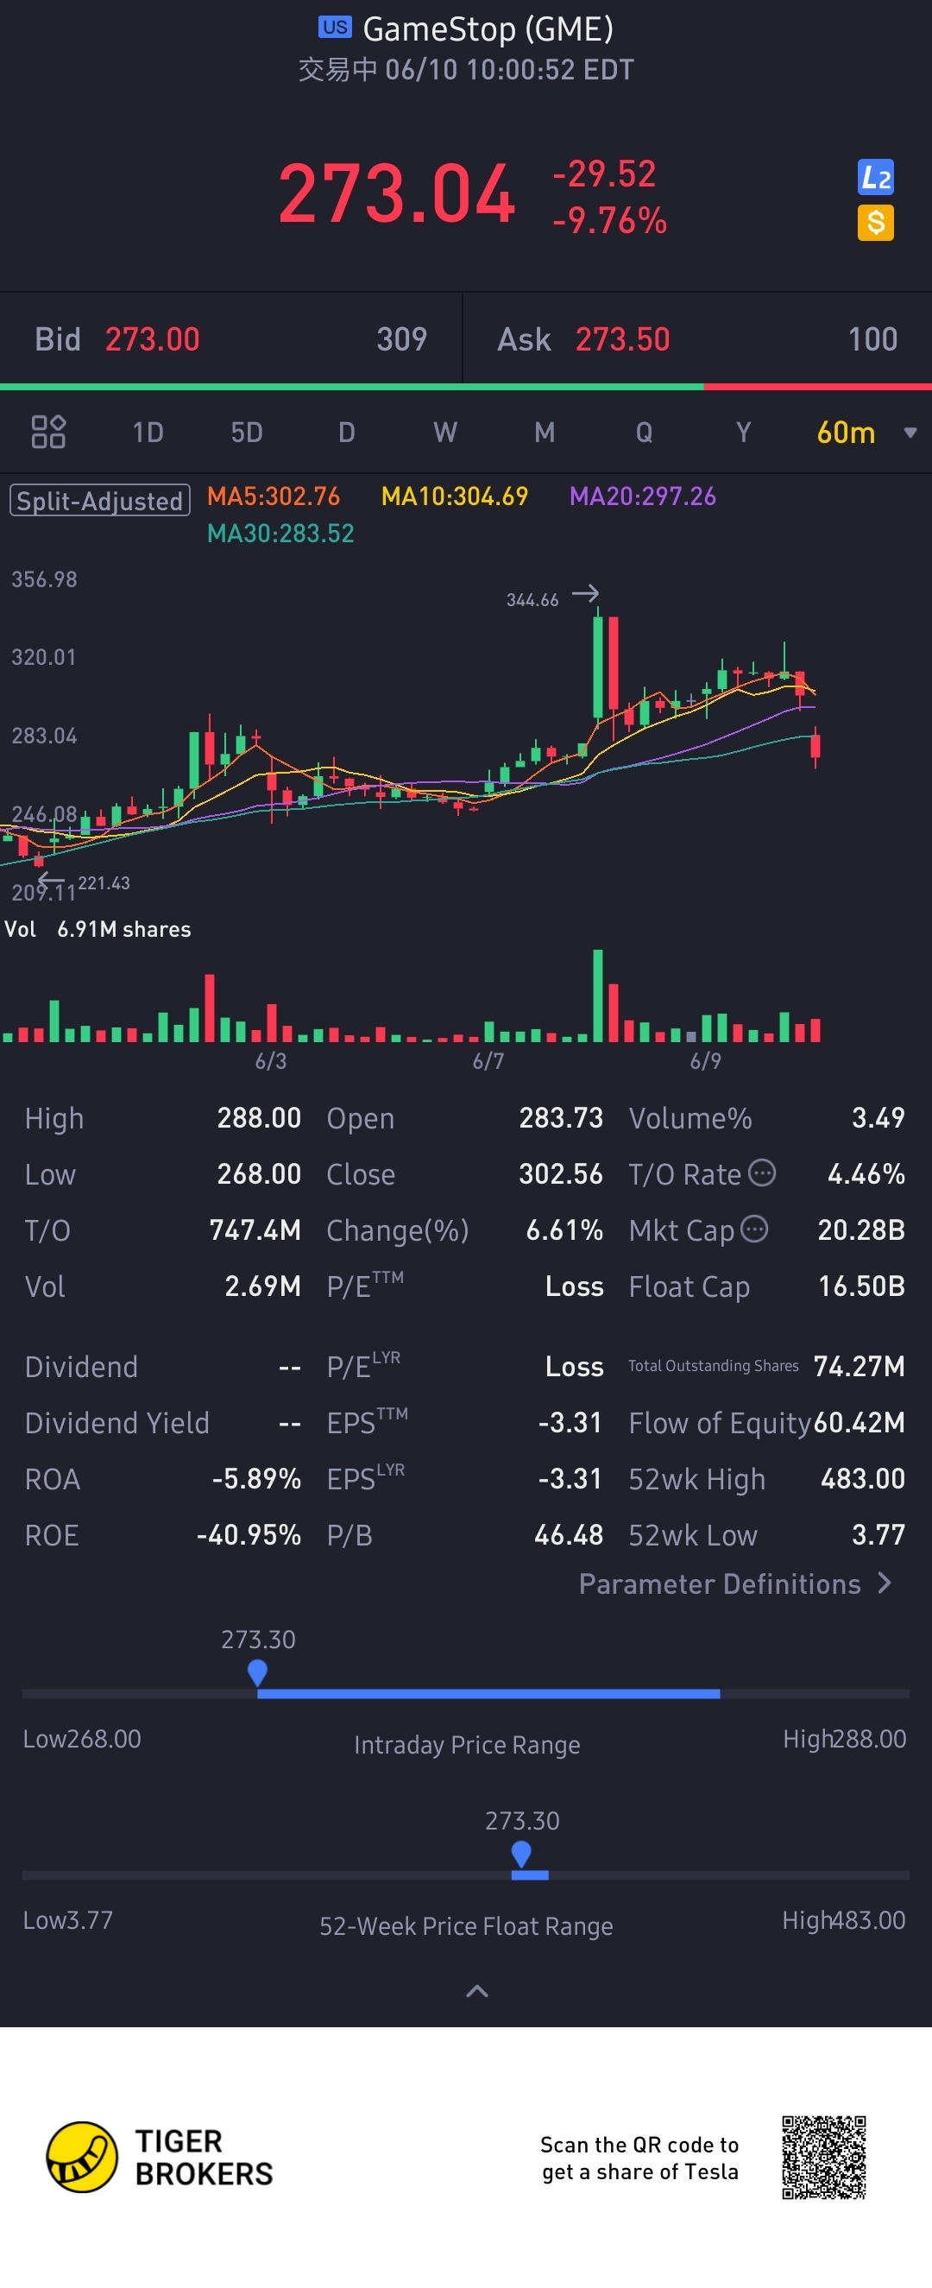Tap the Bid price 273.00

point(152,339)
